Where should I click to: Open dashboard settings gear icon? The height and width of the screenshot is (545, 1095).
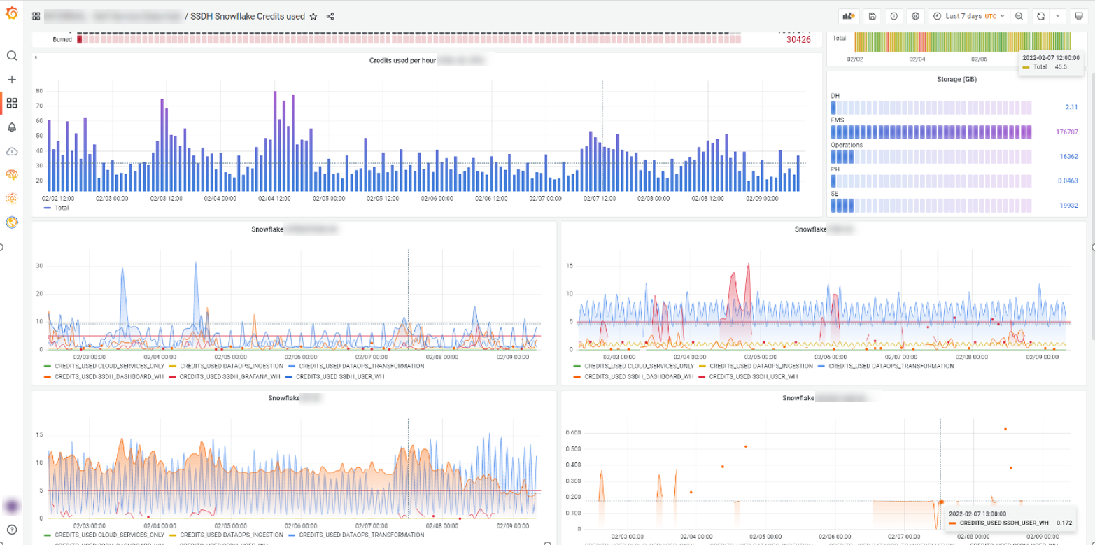click(x=915, y=16)
